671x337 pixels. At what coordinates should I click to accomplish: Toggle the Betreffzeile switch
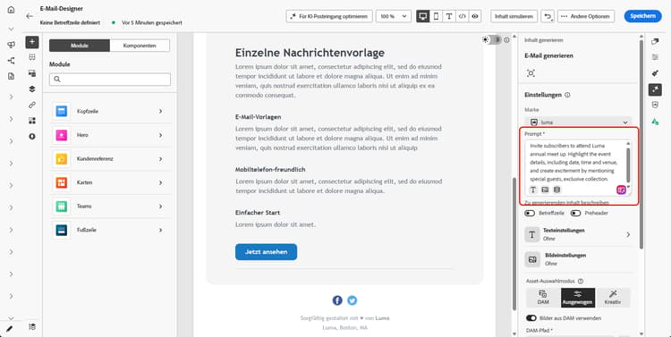coord(530,213)
